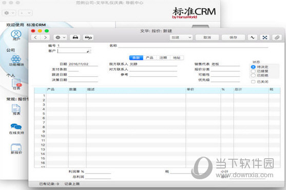
Task: Tick the 已关闭 checkbox
Action: (x=253, y=82)
